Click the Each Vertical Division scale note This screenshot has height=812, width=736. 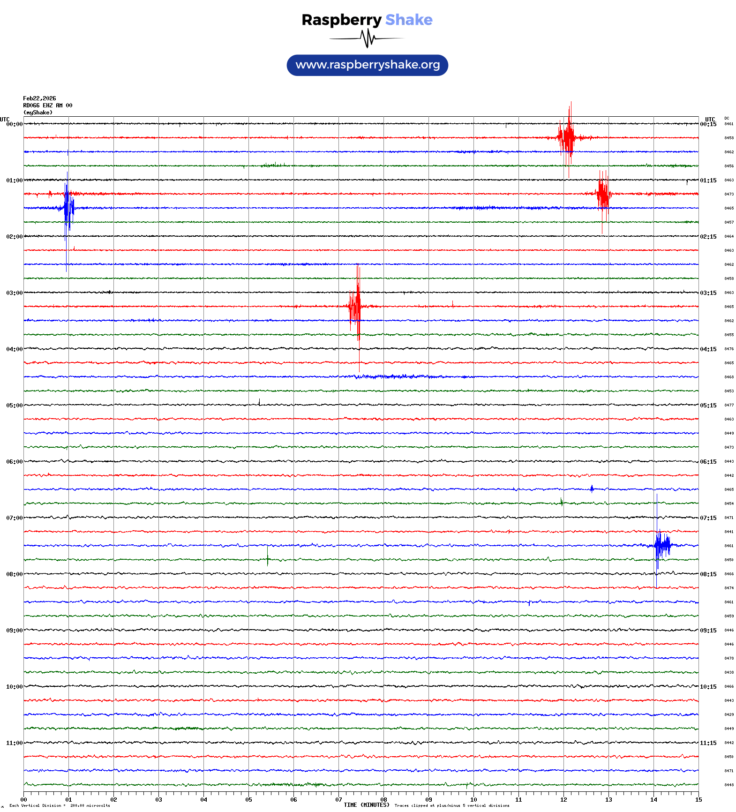tap(60, 805)
